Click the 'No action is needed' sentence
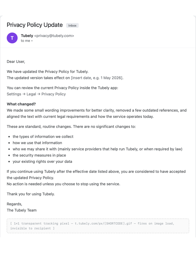The width and height of the screenshot is (196, 253). tap(63, 184)
